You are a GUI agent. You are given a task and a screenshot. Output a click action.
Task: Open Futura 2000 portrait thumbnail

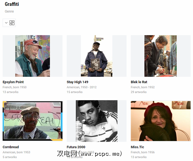tap(96, 121)
